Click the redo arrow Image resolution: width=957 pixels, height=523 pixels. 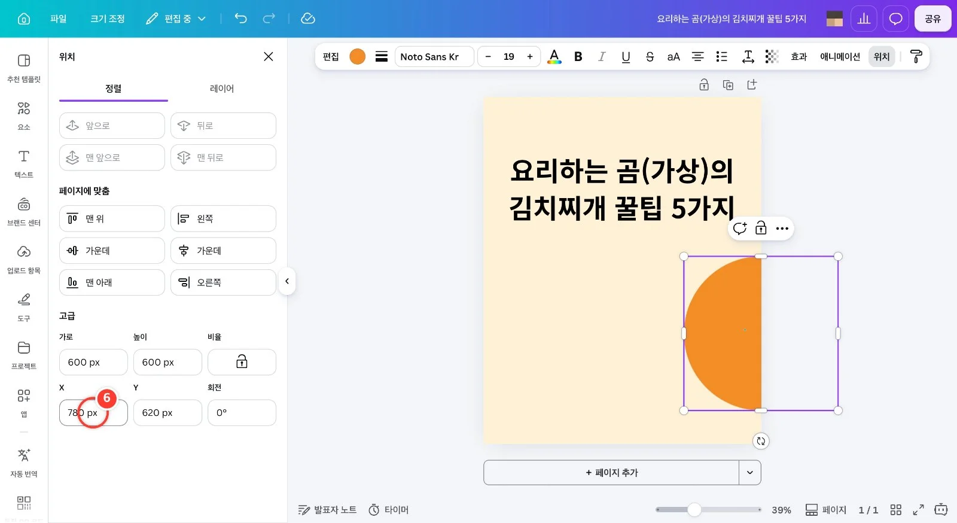[269, 19]
